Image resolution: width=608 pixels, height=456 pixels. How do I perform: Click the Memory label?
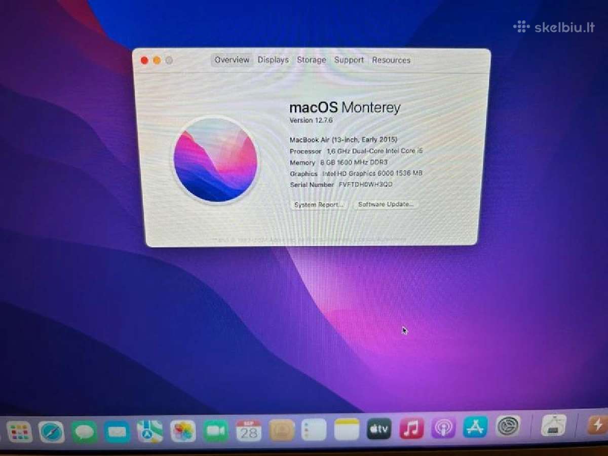tap(302, 163)
